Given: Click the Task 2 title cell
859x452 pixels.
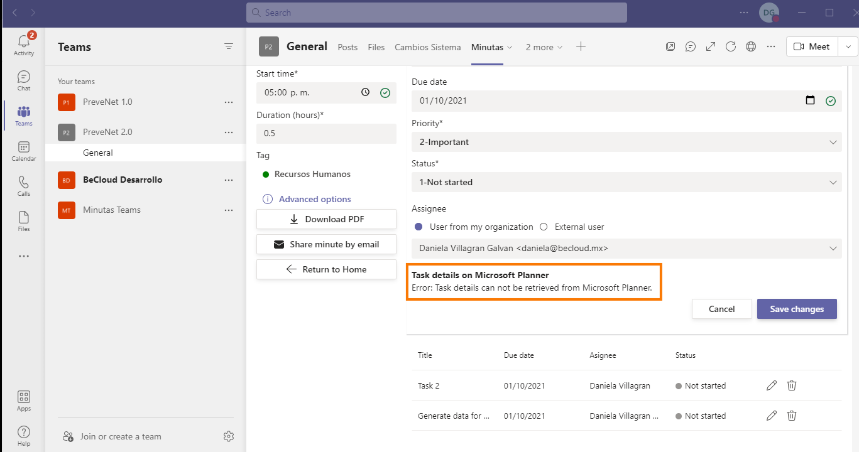Looking at the screenshot, I should click(429, 385).
